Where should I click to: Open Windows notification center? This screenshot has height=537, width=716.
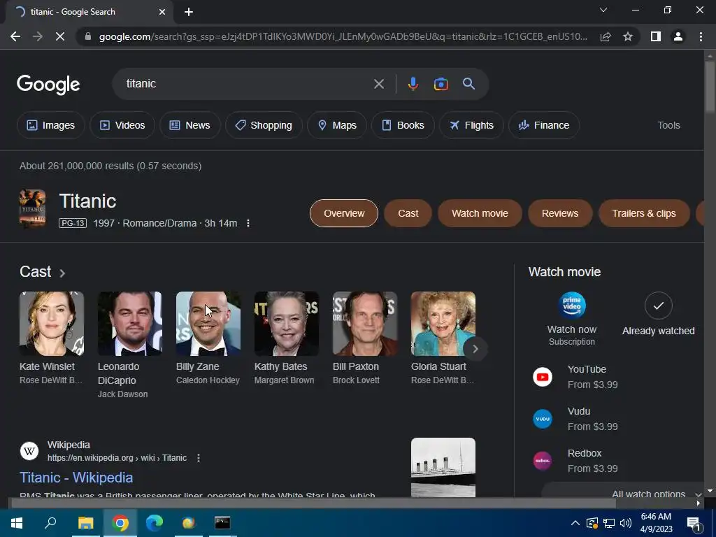tap(694, 523)
